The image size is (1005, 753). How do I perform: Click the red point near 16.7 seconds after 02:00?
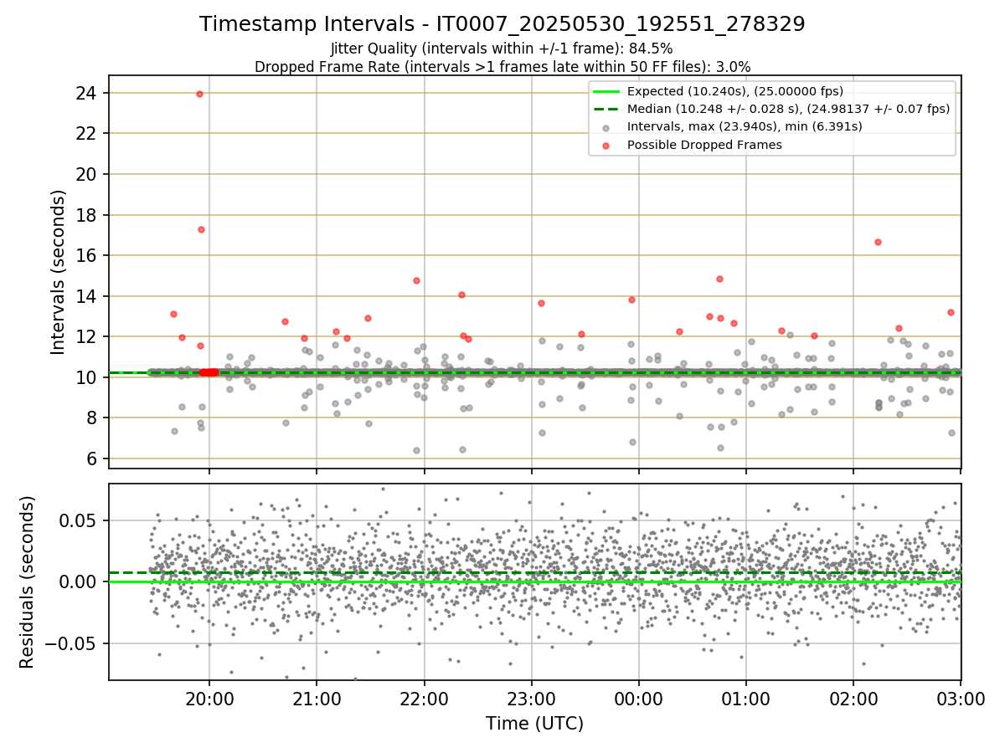click(878, 242)
